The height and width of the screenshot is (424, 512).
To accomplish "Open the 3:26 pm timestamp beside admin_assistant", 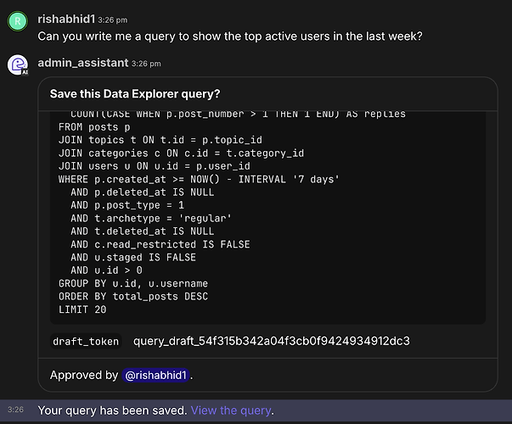I will [x=146, y=64].
